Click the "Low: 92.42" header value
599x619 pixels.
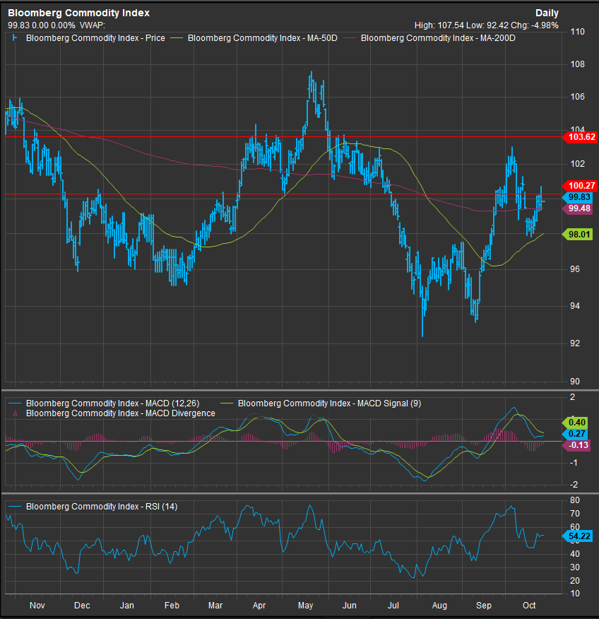pyautogui.click(x=487, y=25)
